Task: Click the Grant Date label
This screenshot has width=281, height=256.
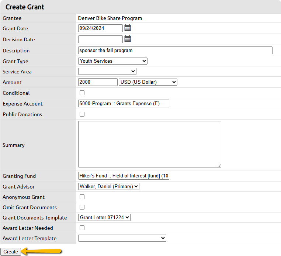Action: pyautogui.click(x=15, y=28)
